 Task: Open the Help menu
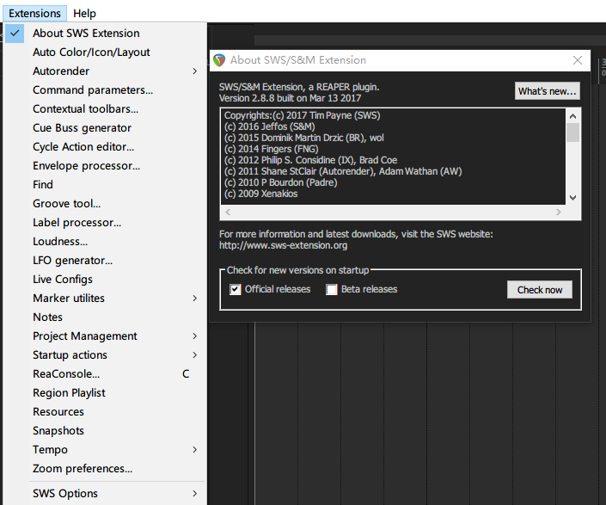click(x=84, y=13)
